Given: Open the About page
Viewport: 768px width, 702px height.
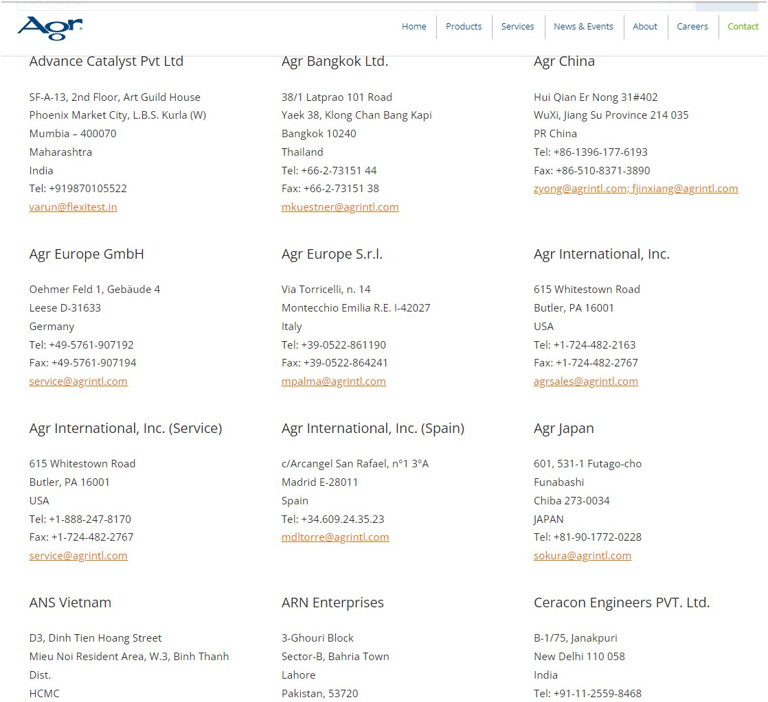Looking at the screenshot, I should 644,26.
